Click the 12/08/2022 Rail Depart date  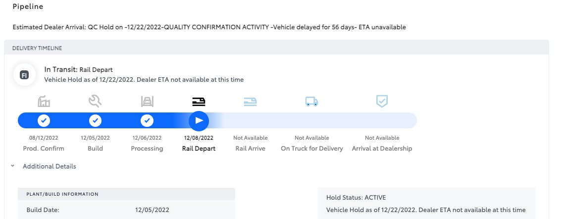pyautogui.click(x=199, y=138)
